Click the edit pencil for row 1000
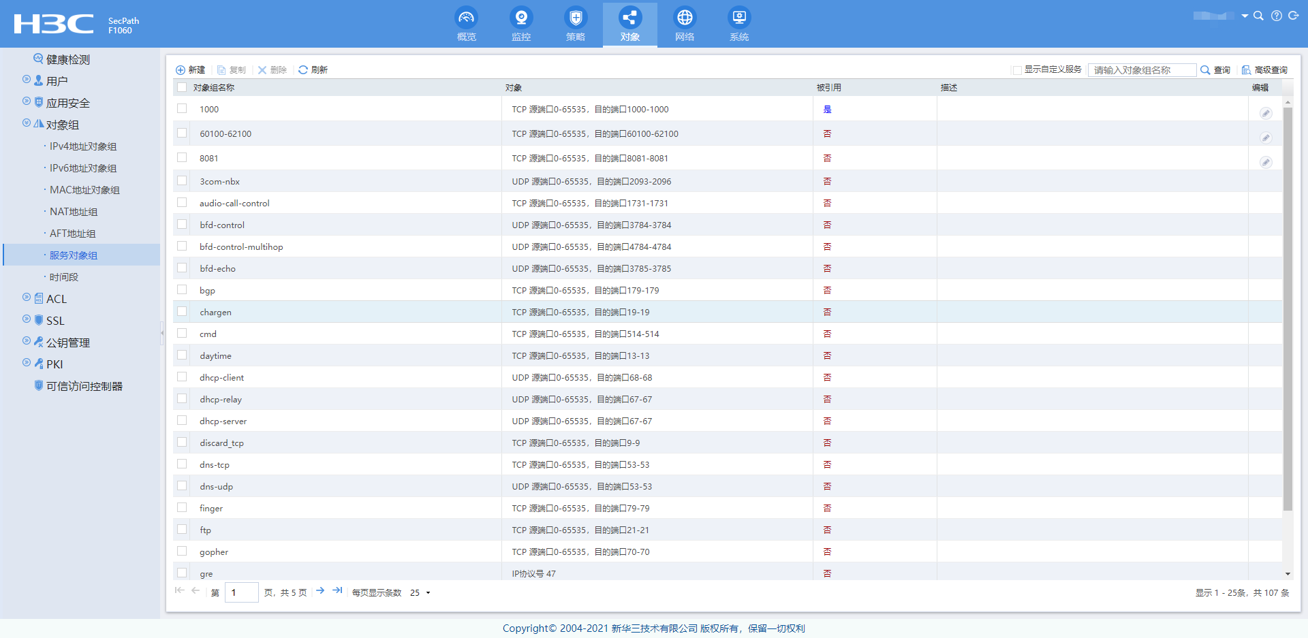Image resolution: width=1308 pixels, height=638 pixels. pos(1265,113)
